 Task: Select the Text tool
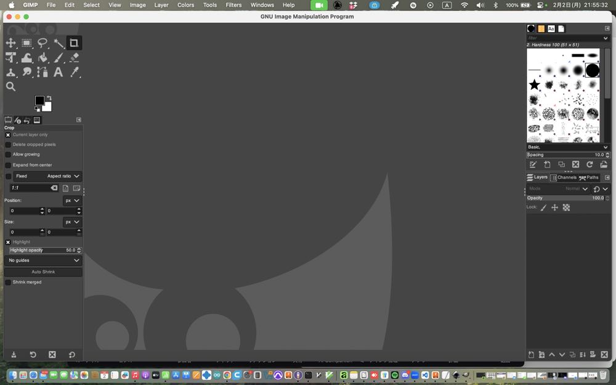(x=58, y=72)
